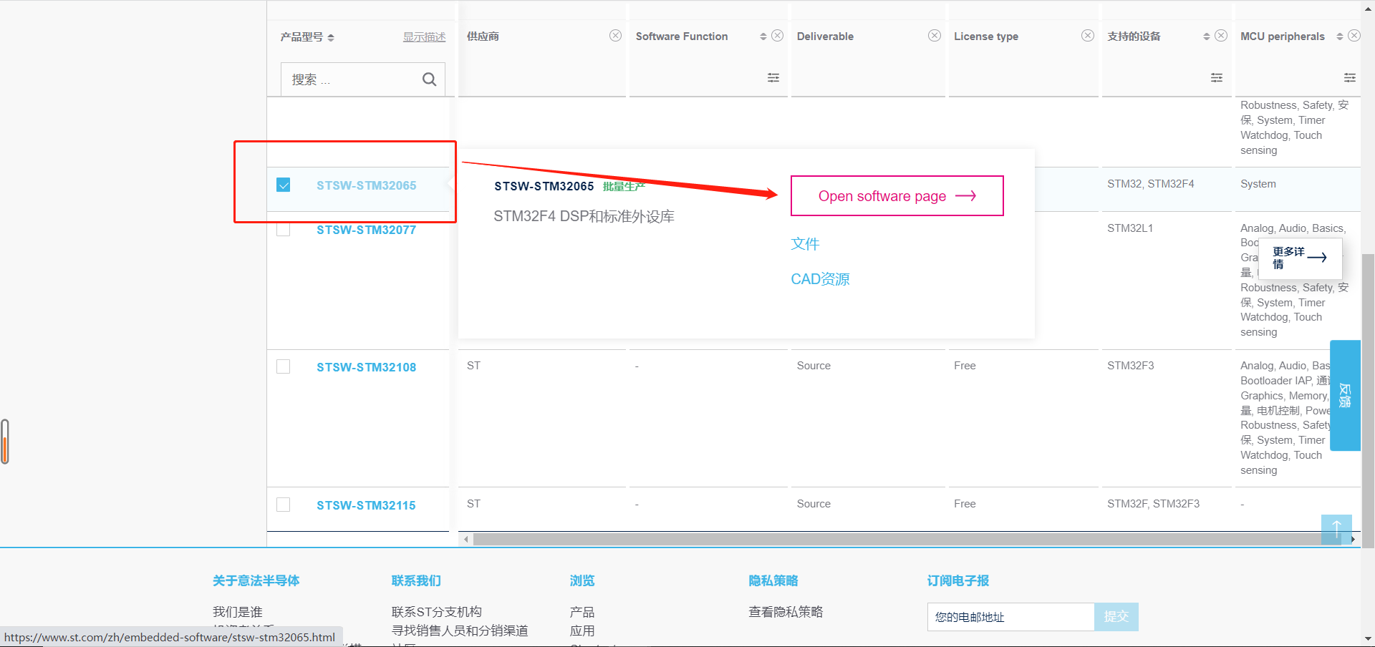1375x647 pixels.
Task: Sort the MCU peripherals column
Action: point(1340,37)
